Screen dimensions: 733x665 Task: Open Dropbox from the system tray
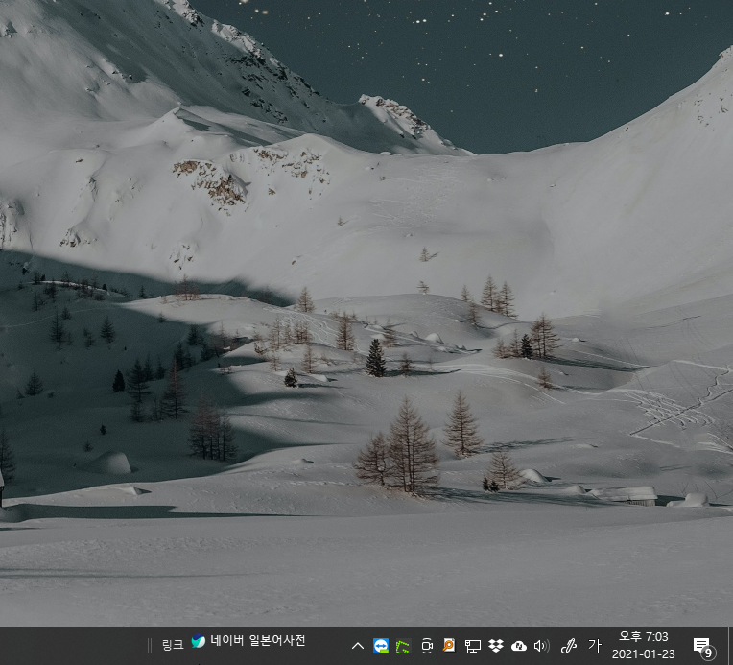pos(495,646)
